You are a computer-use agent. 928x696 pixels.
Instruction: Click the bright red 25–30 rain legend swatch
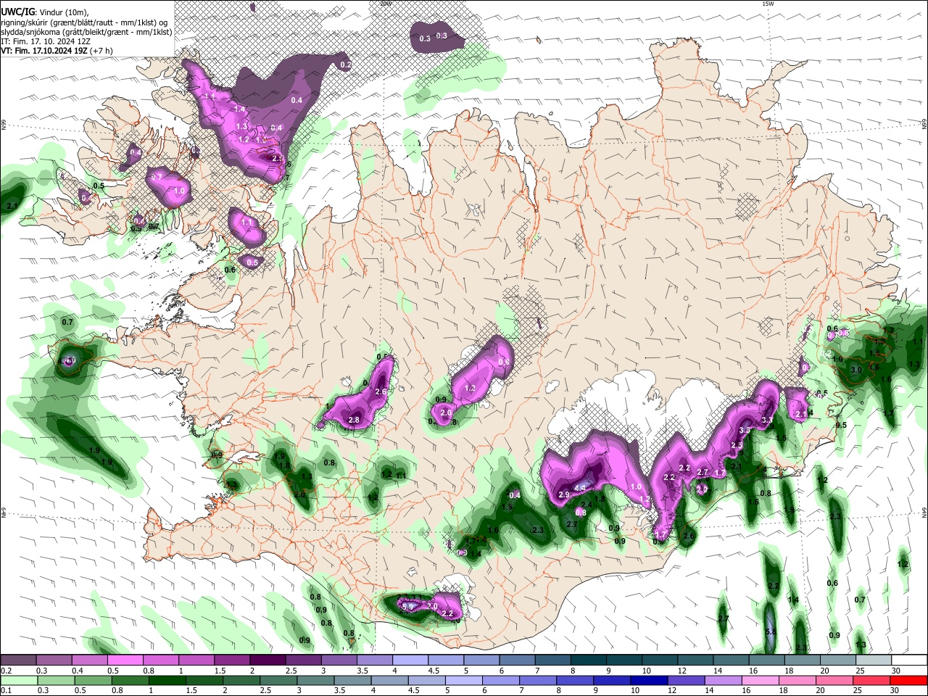point(910,680)
